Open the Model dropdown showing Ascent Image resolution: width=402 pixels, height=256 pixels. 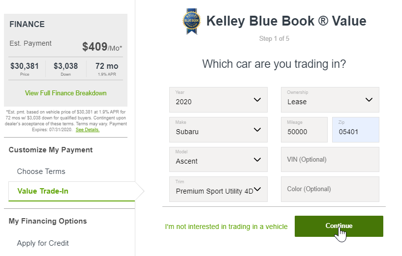tap(218, 159)
